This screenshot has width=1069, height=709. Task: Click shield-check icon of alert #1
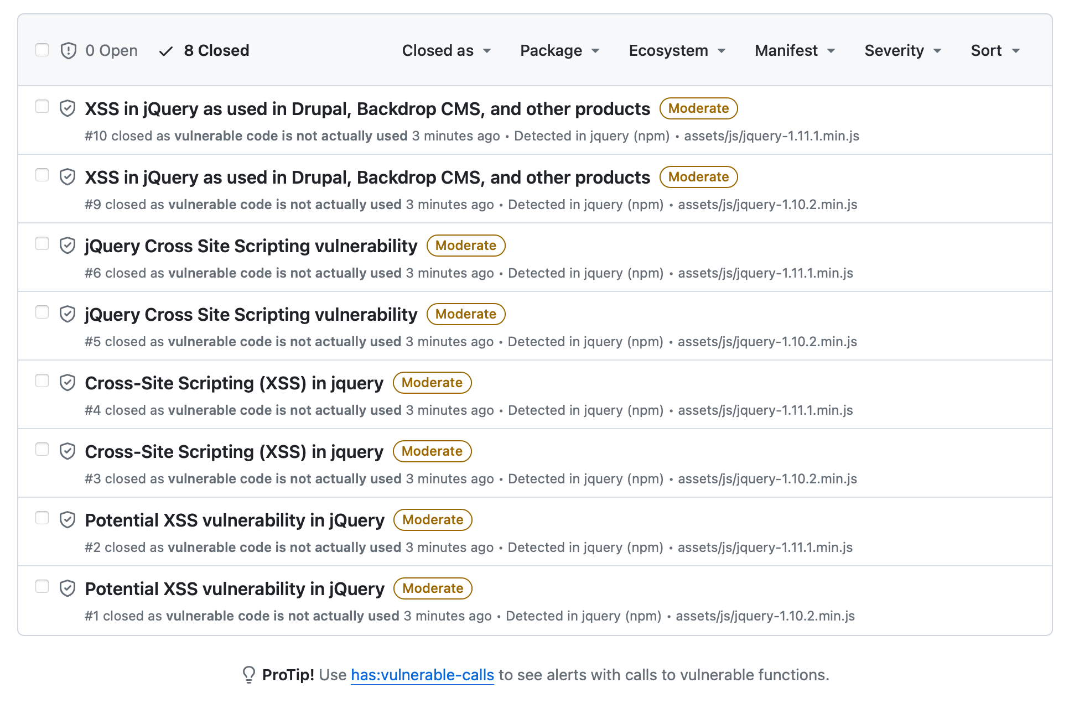(68, 588)
